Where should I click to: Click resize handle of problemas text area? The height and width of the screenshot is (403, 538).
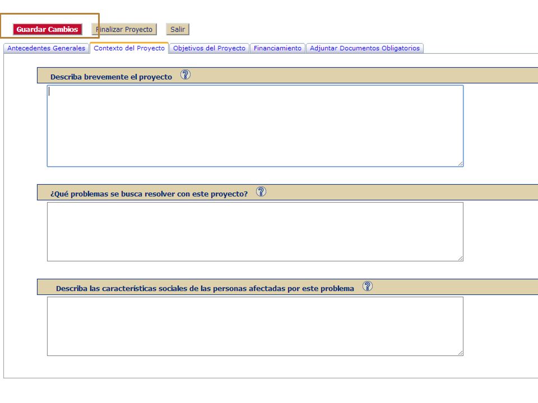click(x=461, y=259)
